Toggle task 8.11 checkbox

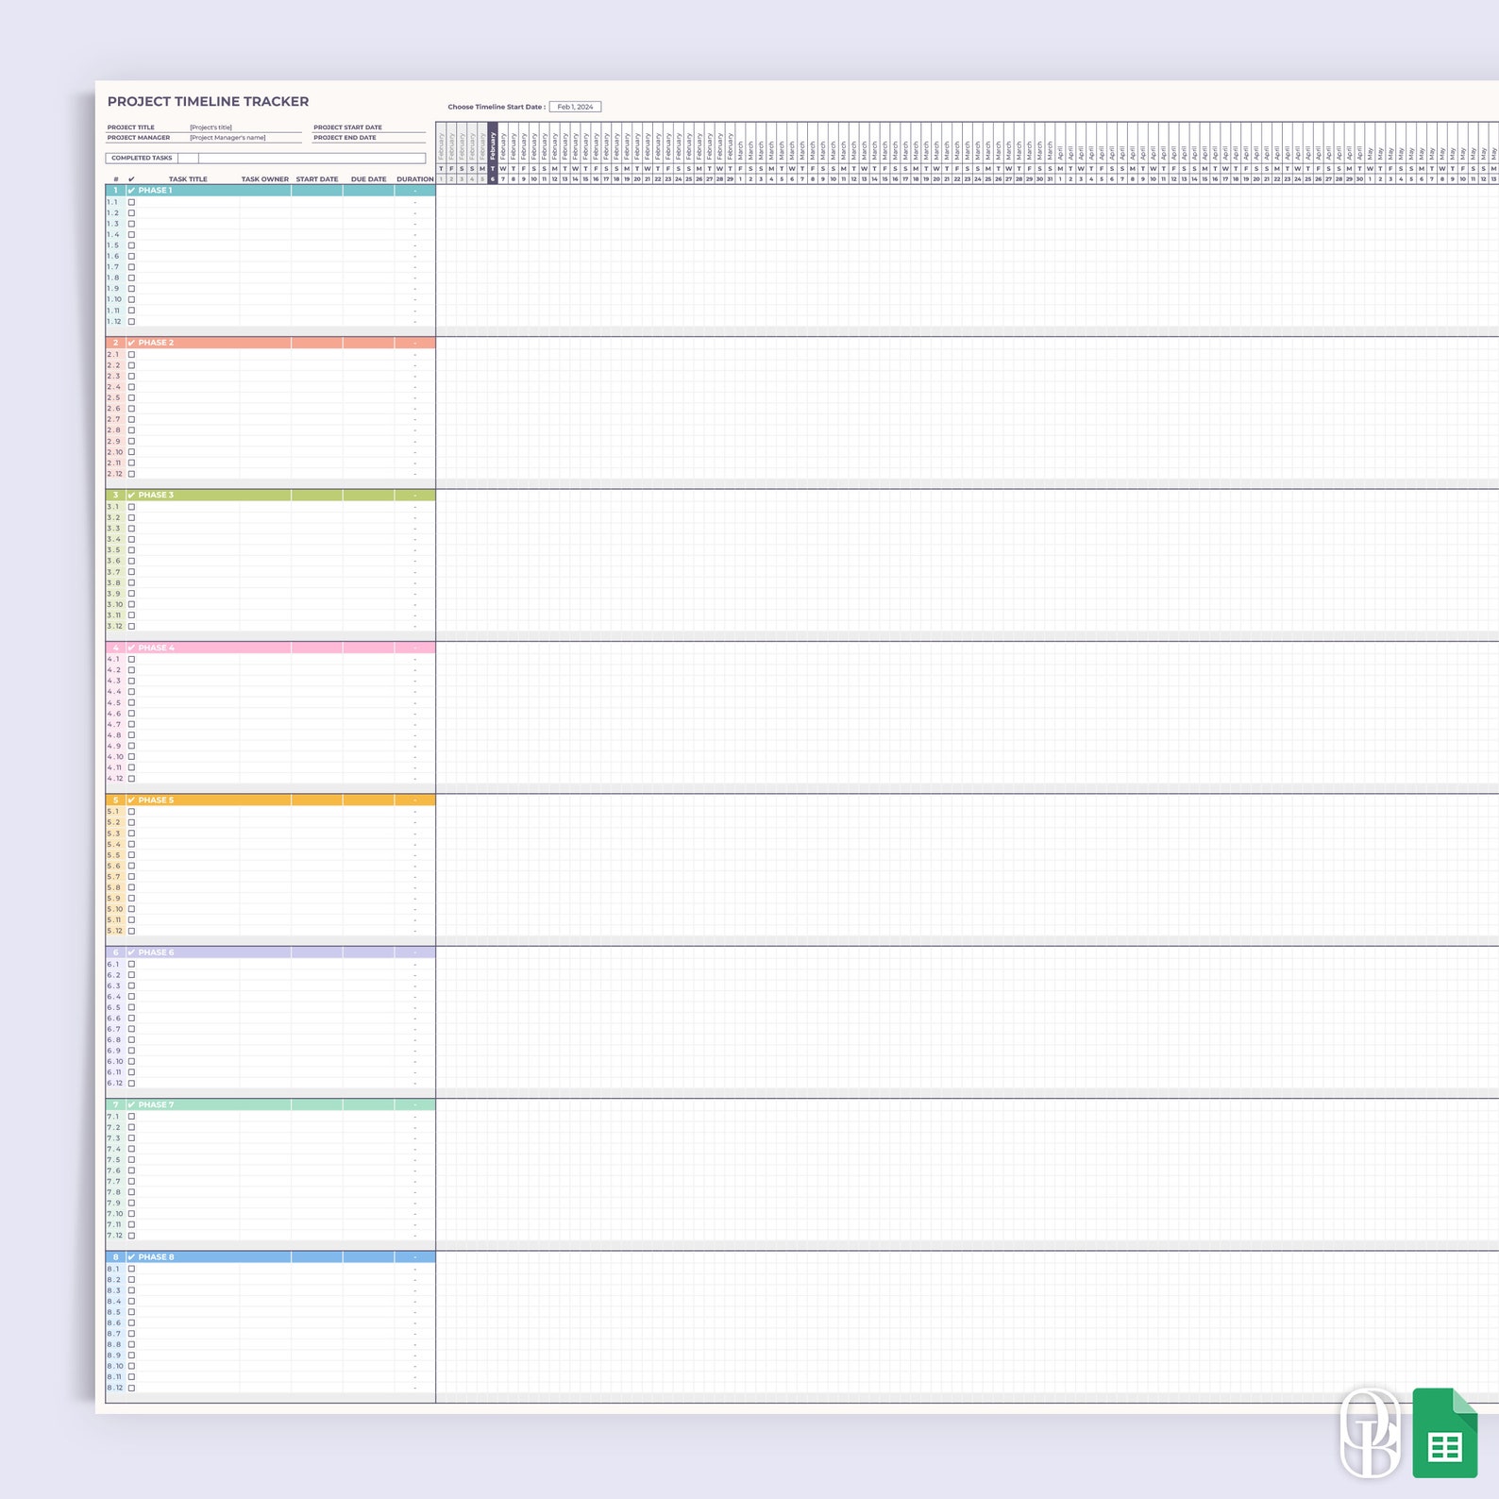[x=131, y=1377]
